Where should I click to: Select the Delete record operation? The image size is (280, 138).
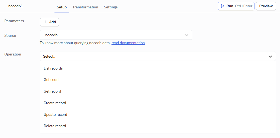tap(55, 126)
